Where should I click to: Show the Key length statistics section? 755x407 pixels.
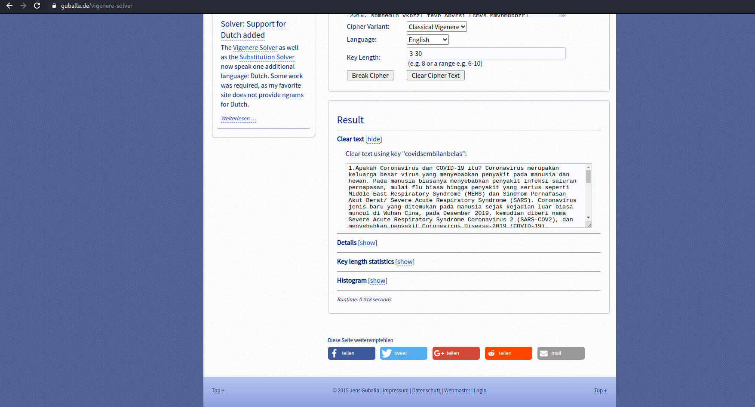pyautogui.click(x=405, y=262)
